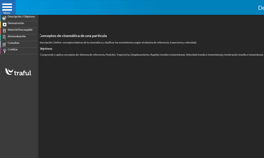The image size is (264, 158).
Task: Click the Objetivos subheading
Action: [x=46, y=48]
